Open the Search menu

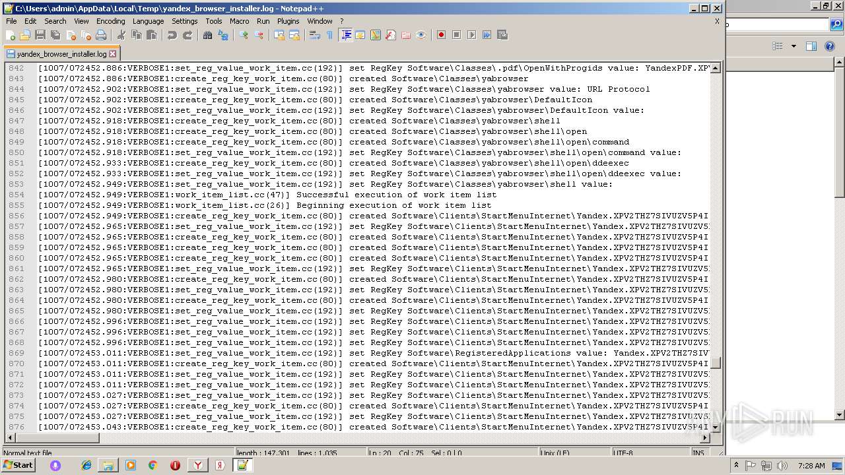tap(55, 21)
